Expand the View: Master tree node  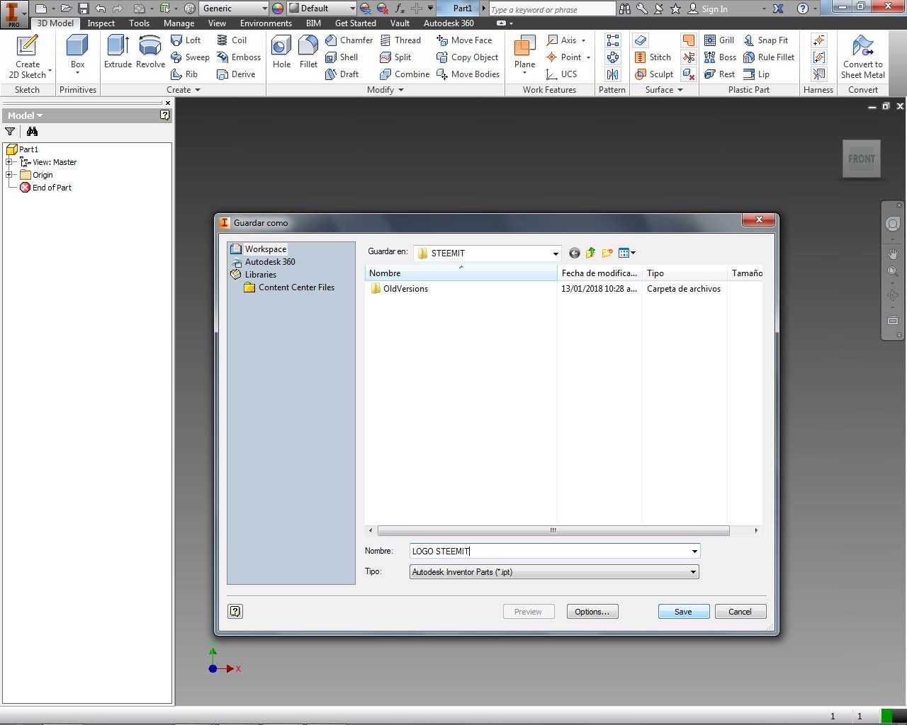tap(9, 162)
